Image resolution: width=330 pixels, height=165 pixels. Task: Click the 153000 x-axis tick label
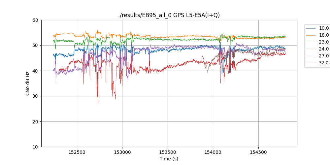pos(122,152)
